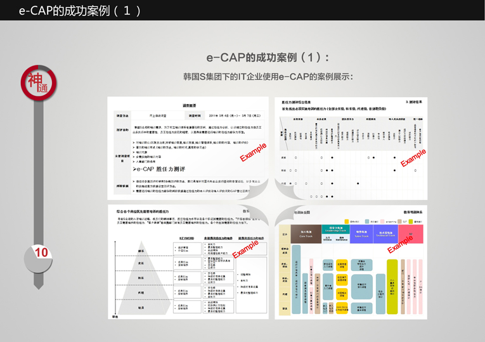The width and height of the screenshot is (485, 342).
Task: Open the bottom-left pyramid chart thumbnail
Action: (188, 262)
